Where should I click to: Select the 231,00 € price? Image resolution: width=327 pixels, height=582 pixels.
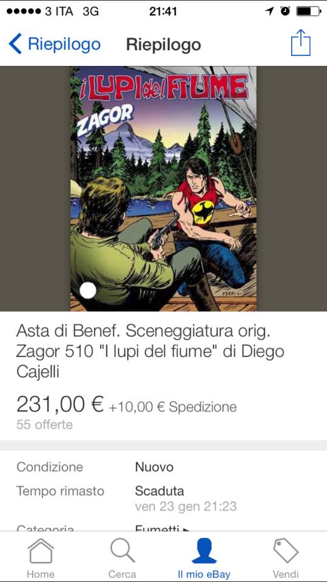coord(60,404)
